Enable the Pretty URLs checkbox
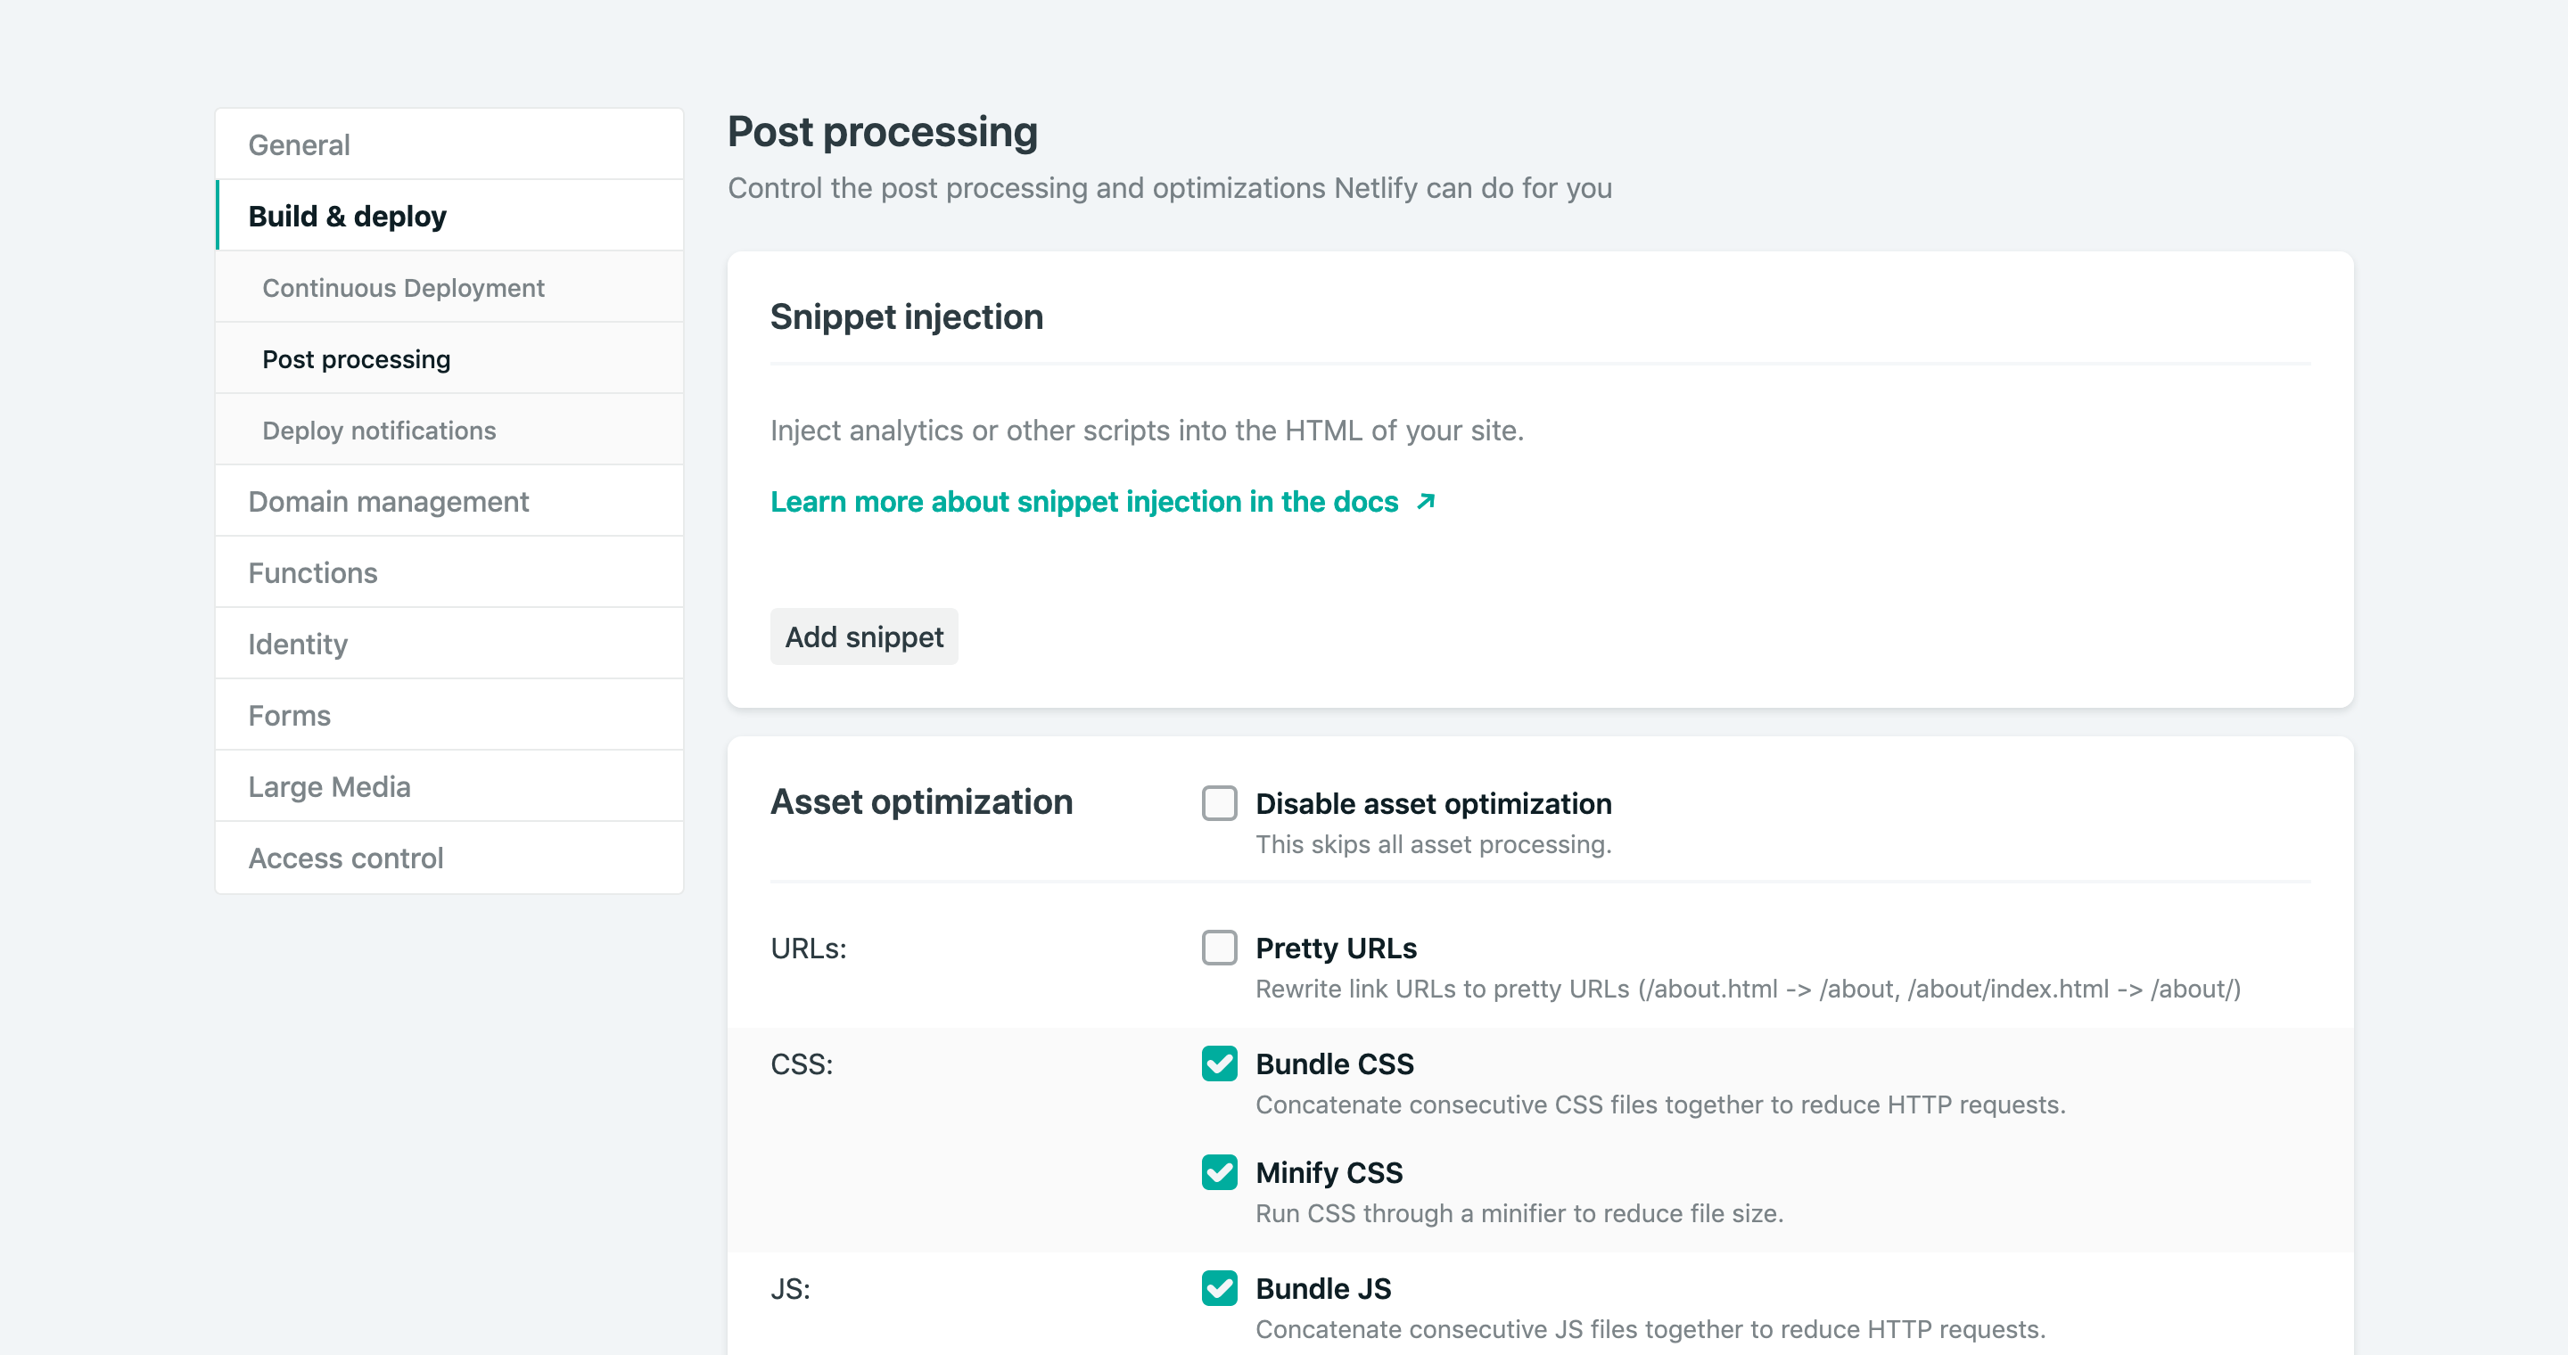2568x1355 pixels. pos(1218,948)
